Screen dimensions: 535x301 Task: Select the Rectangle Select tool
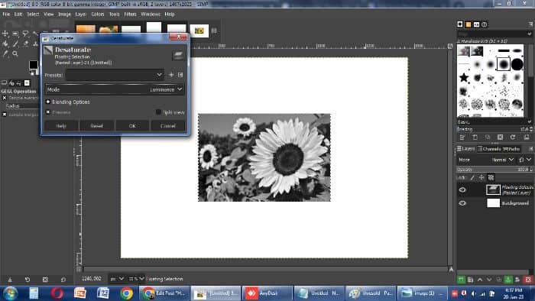pos(15,34)
